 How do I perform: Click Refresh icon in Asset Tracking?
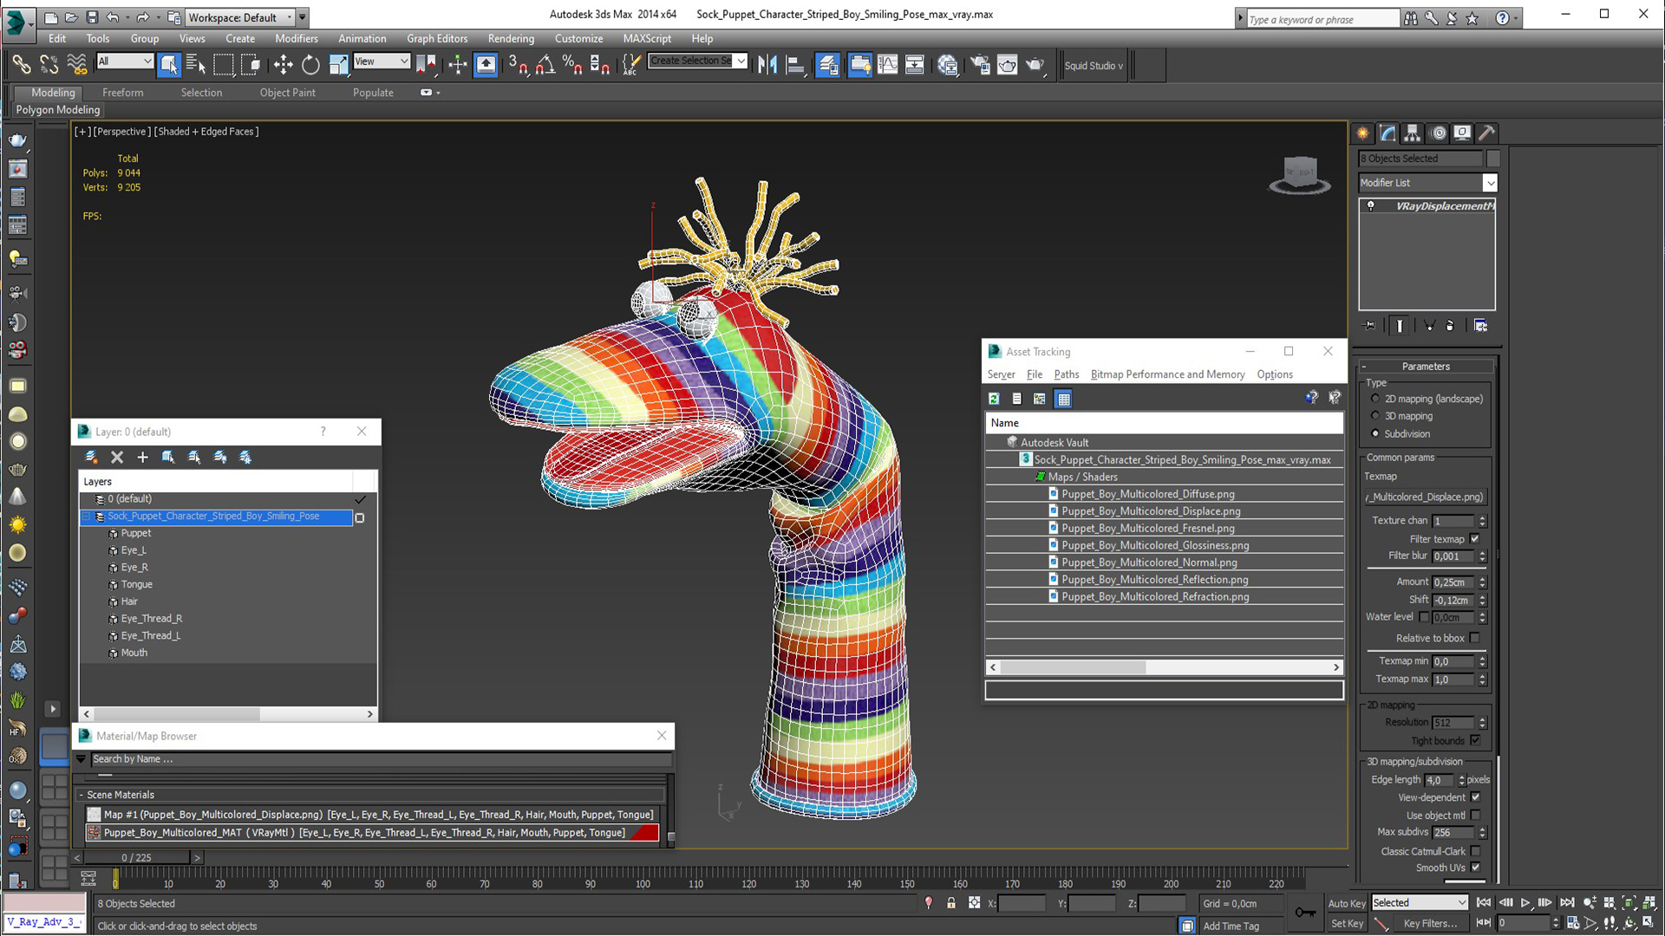[994, 399]
